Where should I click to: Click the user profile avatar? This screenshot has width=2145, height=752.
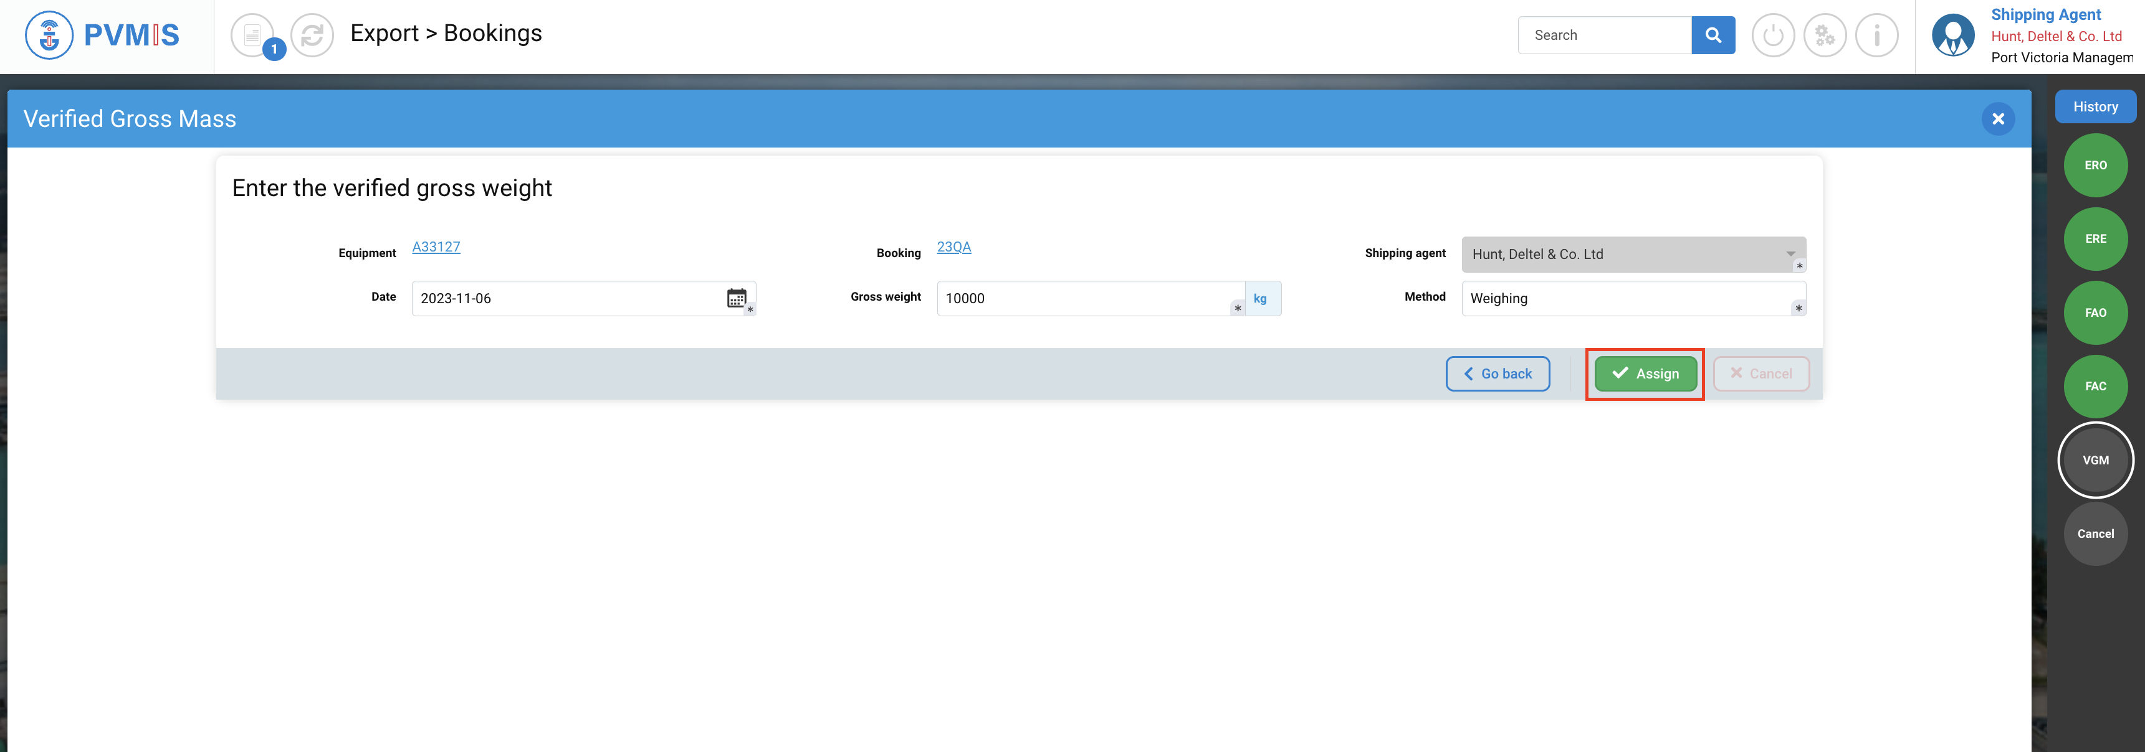[x=1952, y=35]
